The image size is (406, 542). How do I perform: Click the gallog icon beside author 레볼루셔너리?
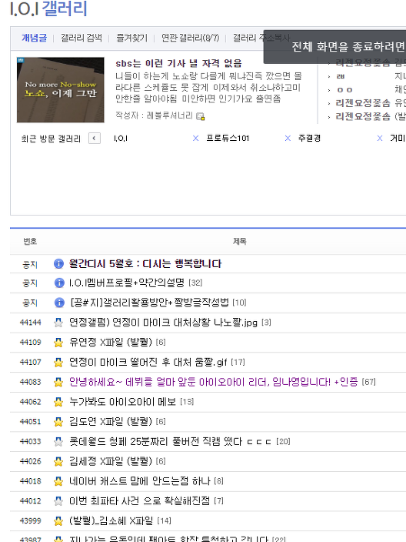point(200,116)
